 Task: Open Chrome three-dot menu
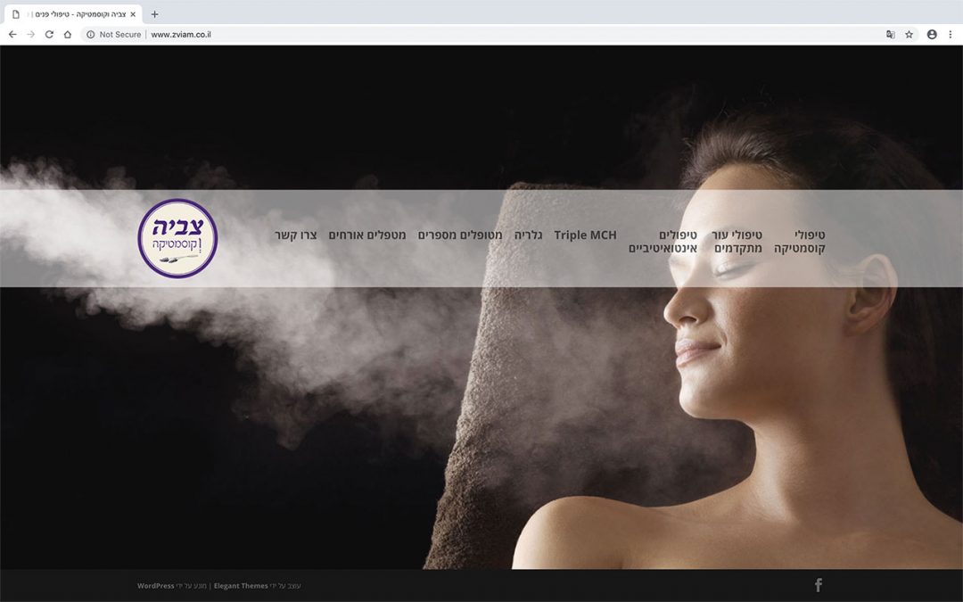(x=950, y=35)
